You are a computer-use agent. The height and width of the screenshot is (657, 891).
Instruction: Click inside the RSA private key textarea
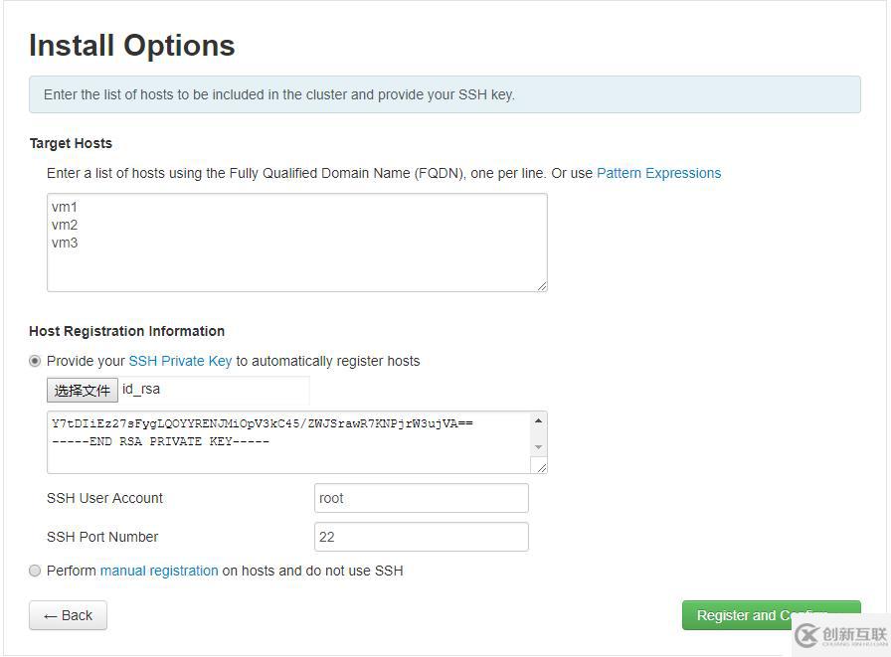[x=288, y=442]
